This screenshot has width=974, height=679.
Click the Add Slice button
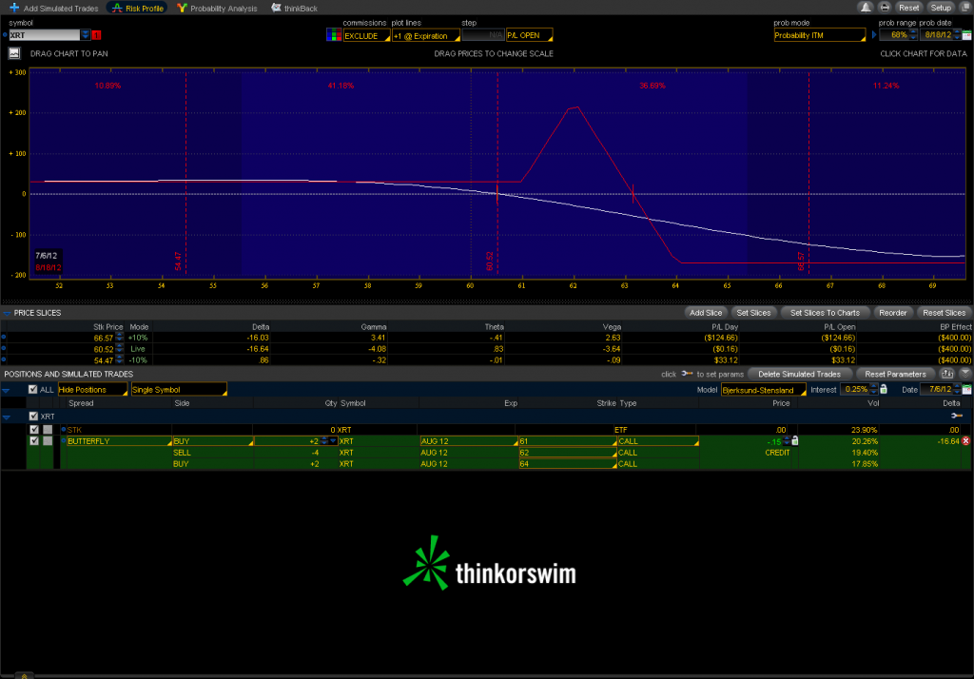[x=706, y=313]
